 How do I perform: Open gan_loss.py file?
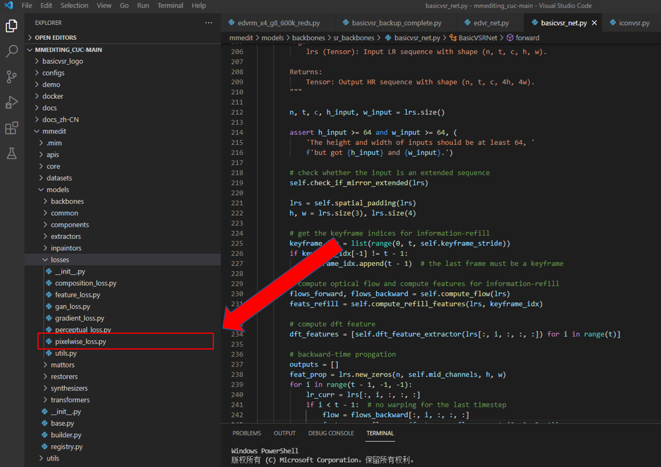(123, 306)
